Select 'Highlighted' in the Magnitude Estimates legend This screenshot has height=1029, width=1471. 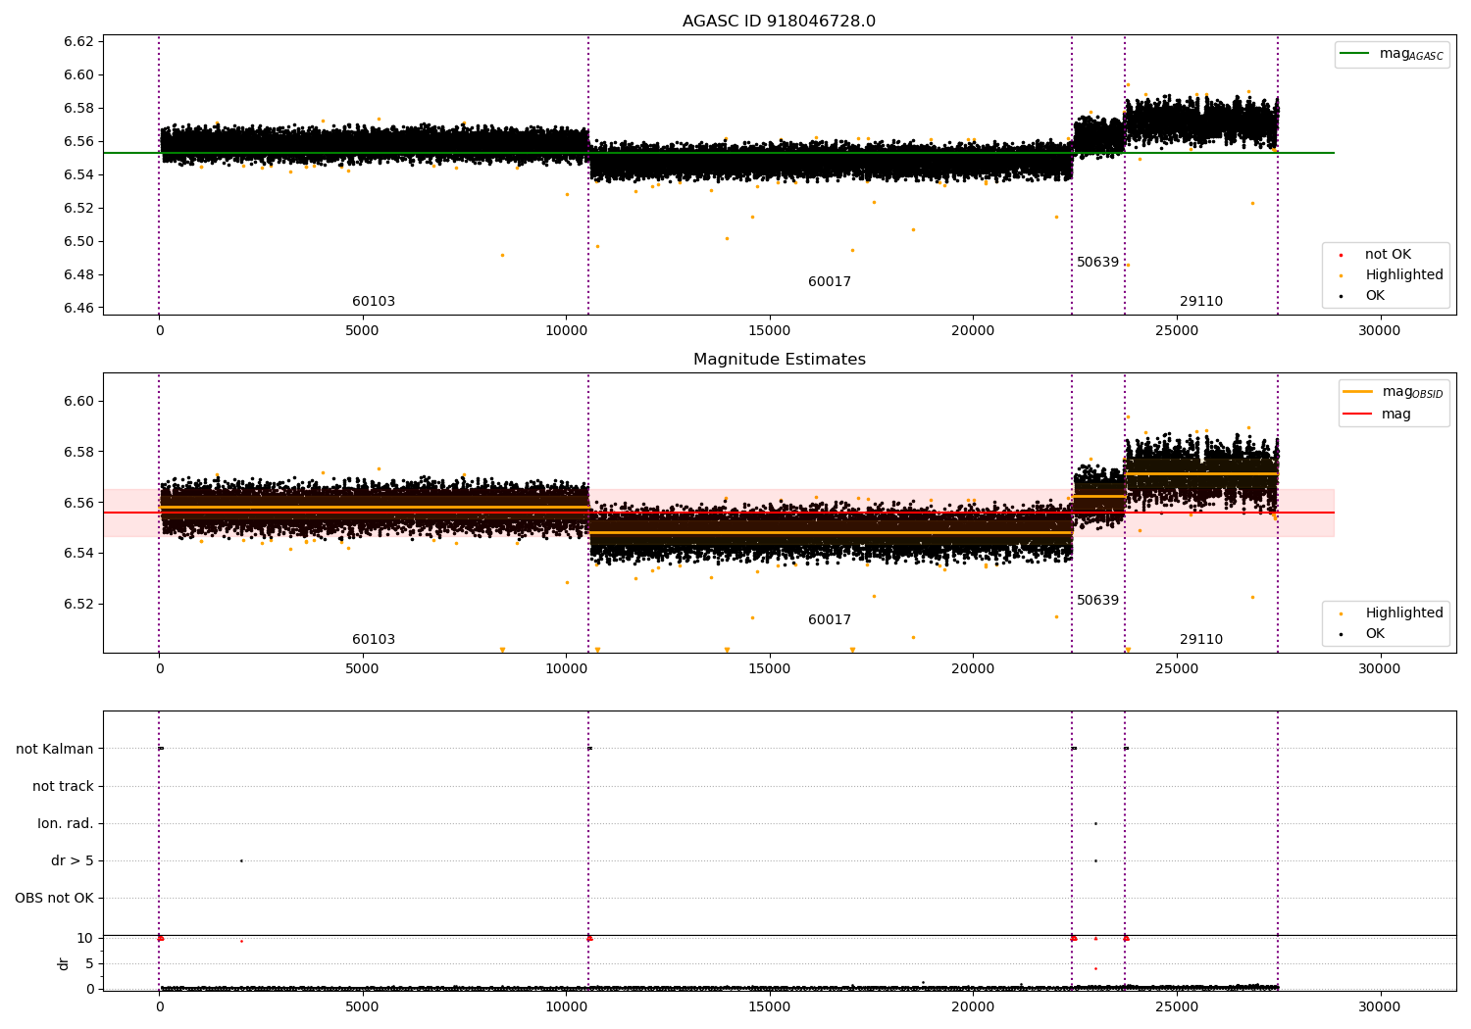tap(1403, 613)
